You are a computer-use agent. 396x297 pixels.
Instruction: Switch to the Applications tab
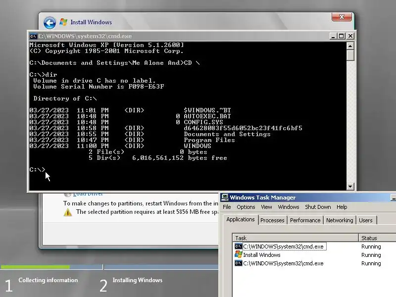pos(241,219)
